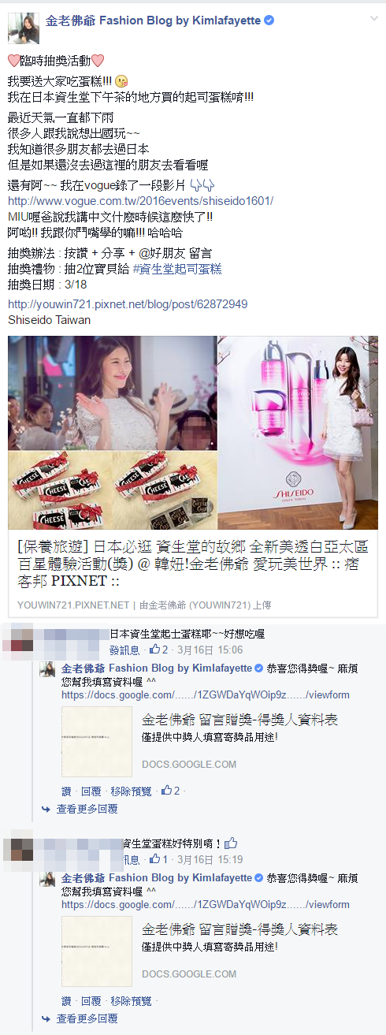Viewport: 386px width, 1035px height.
Task: Like the first reply with 讚
Action: click(66, 791)
